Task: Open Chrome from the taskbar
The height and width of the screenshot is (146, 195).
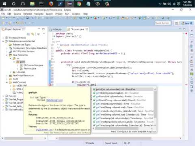Action: coord(79,4)
